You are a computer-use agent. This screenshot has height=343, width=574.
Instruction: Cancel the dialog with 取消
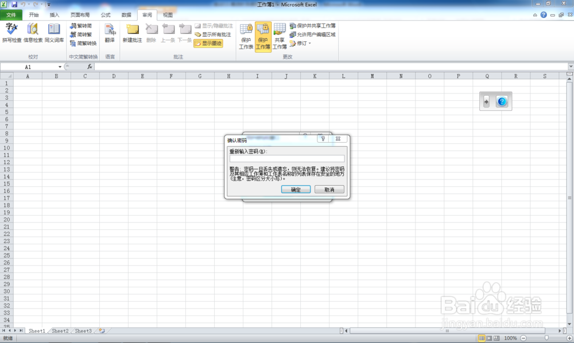tap(329, 189)
